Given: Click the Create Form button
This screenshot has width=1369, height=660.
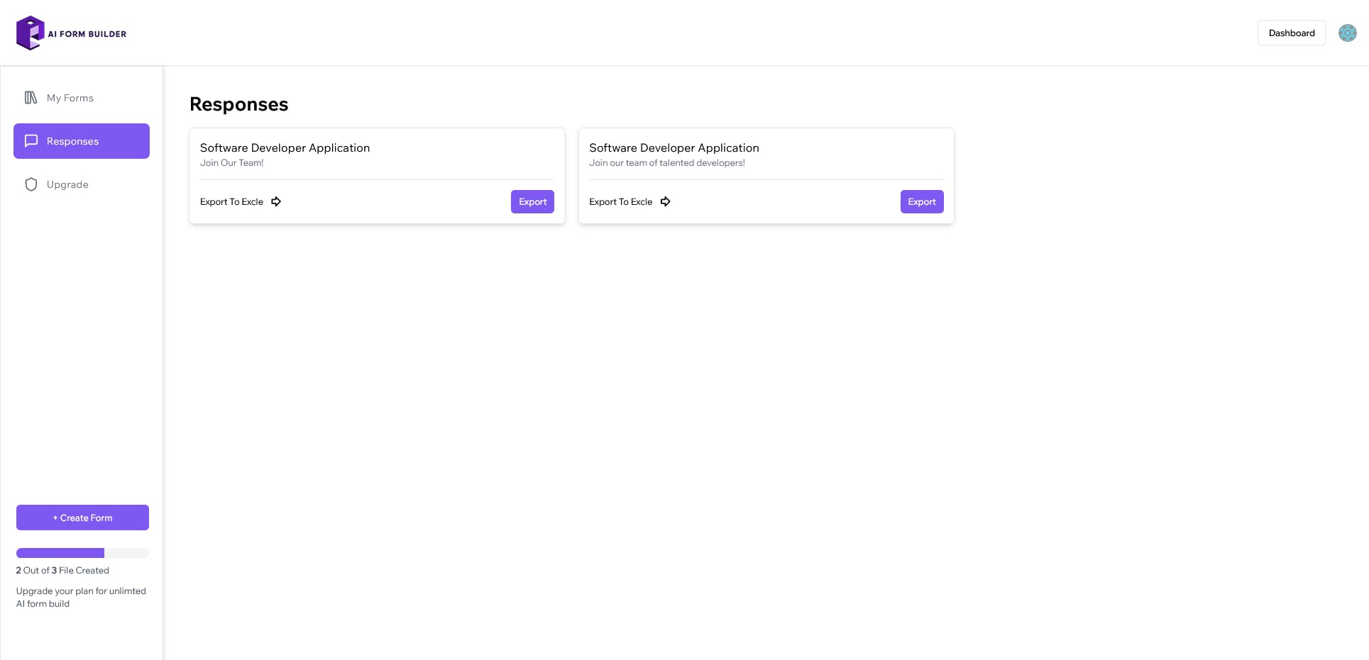Looking at the screenshot, I should (82, 518).
